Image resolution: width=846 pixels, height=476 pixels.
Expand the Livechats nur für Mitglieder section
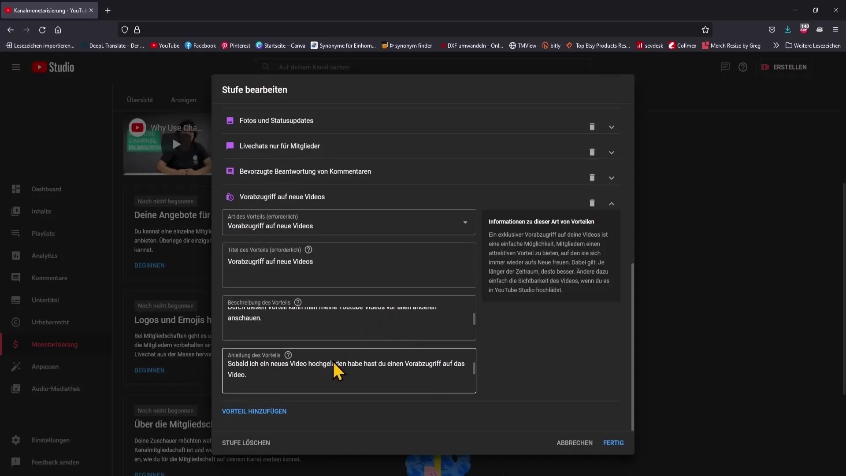(612, 152)
